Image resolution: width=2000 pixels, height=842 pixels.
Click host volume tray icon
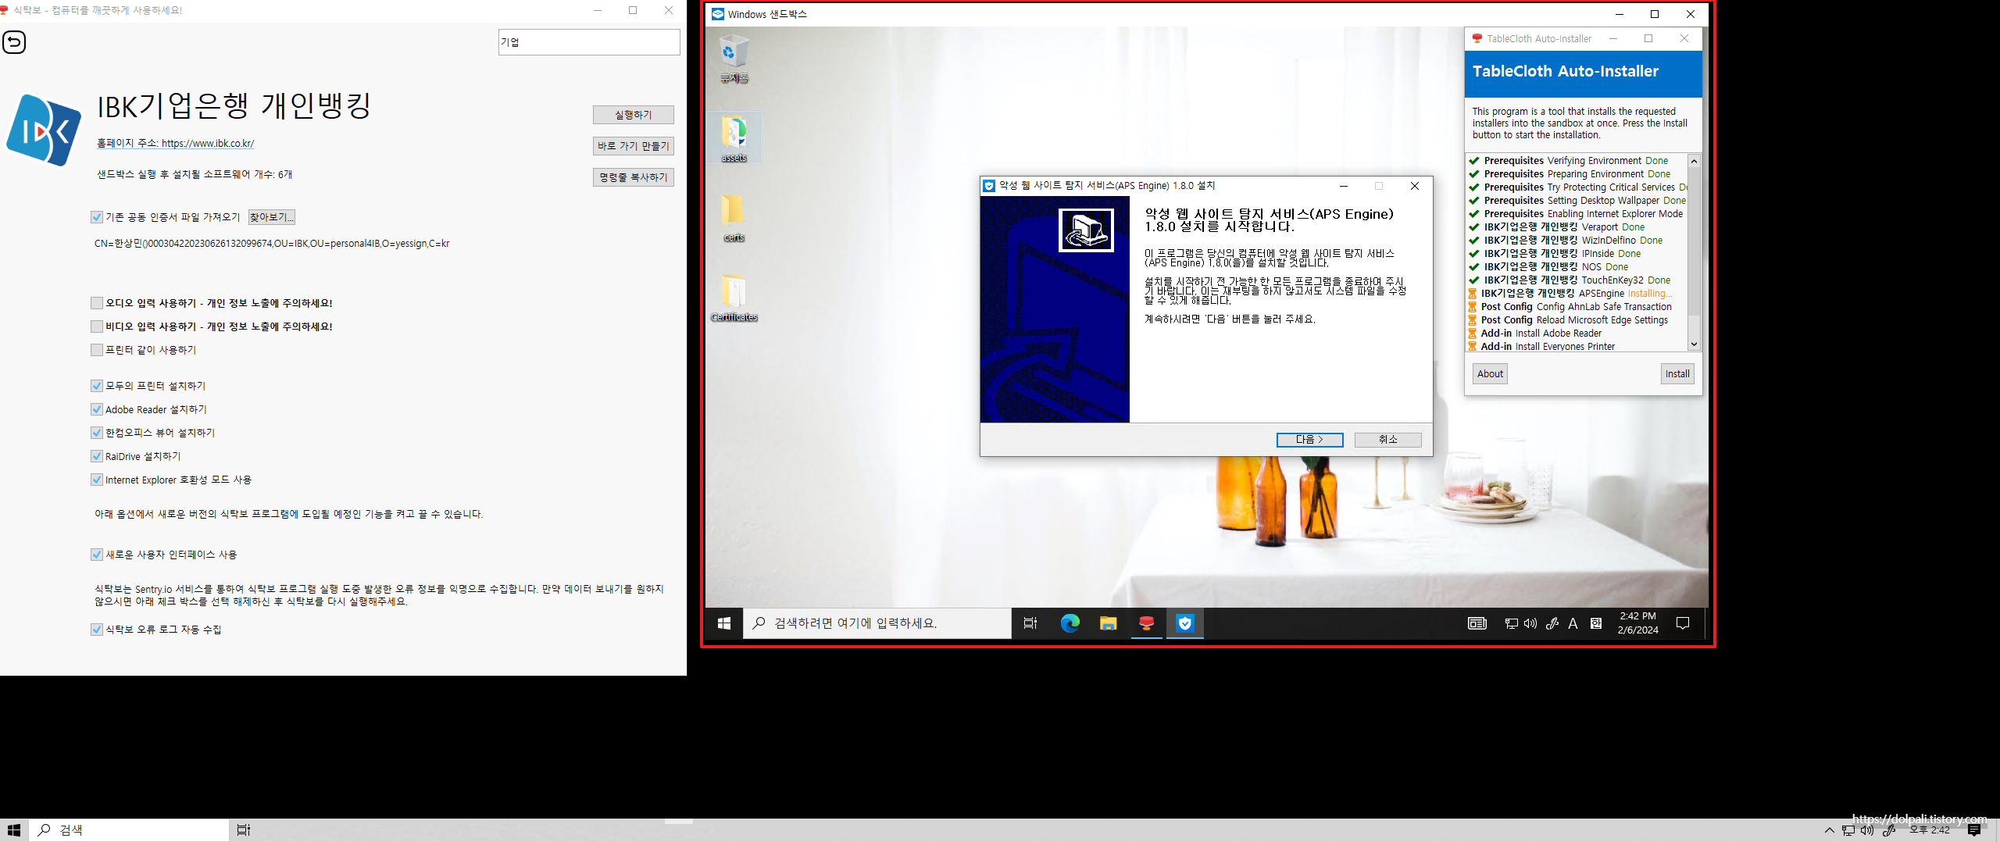(1867, 830)
